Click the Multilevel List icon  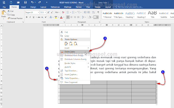79,12
